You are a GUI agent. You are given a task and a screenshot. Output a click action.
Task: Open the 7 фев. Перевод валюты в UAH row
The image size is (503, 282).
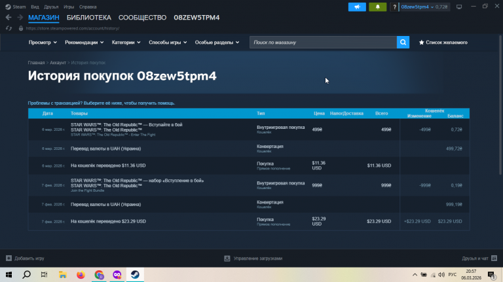coord(249,204)
